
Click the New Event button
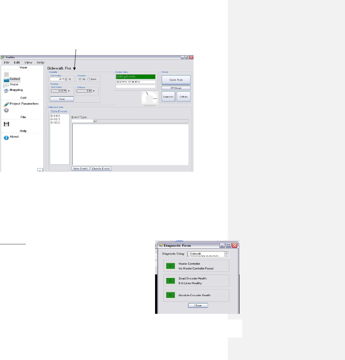point(81,168)
